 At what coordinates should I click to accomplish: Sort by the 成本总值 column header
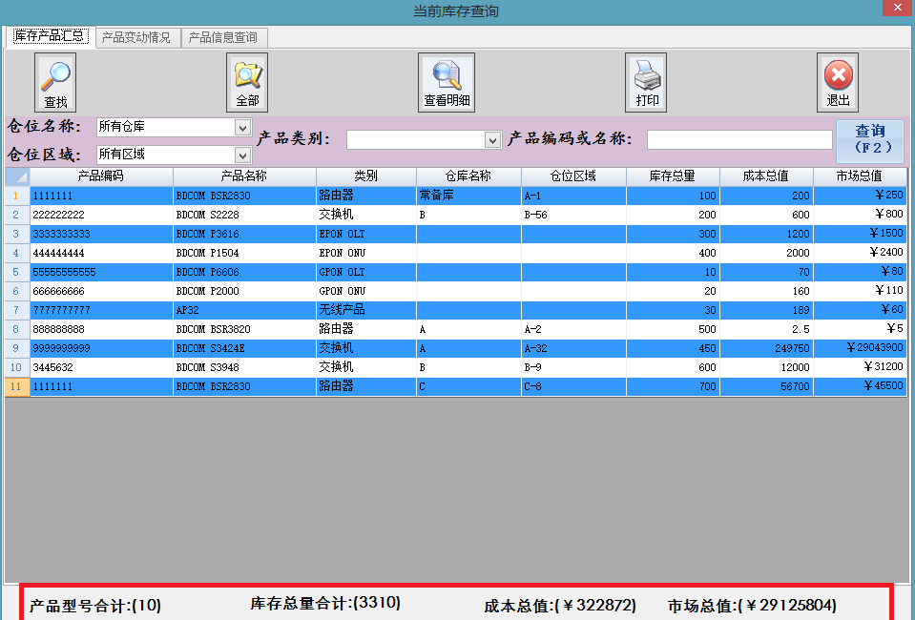[766, 176]
